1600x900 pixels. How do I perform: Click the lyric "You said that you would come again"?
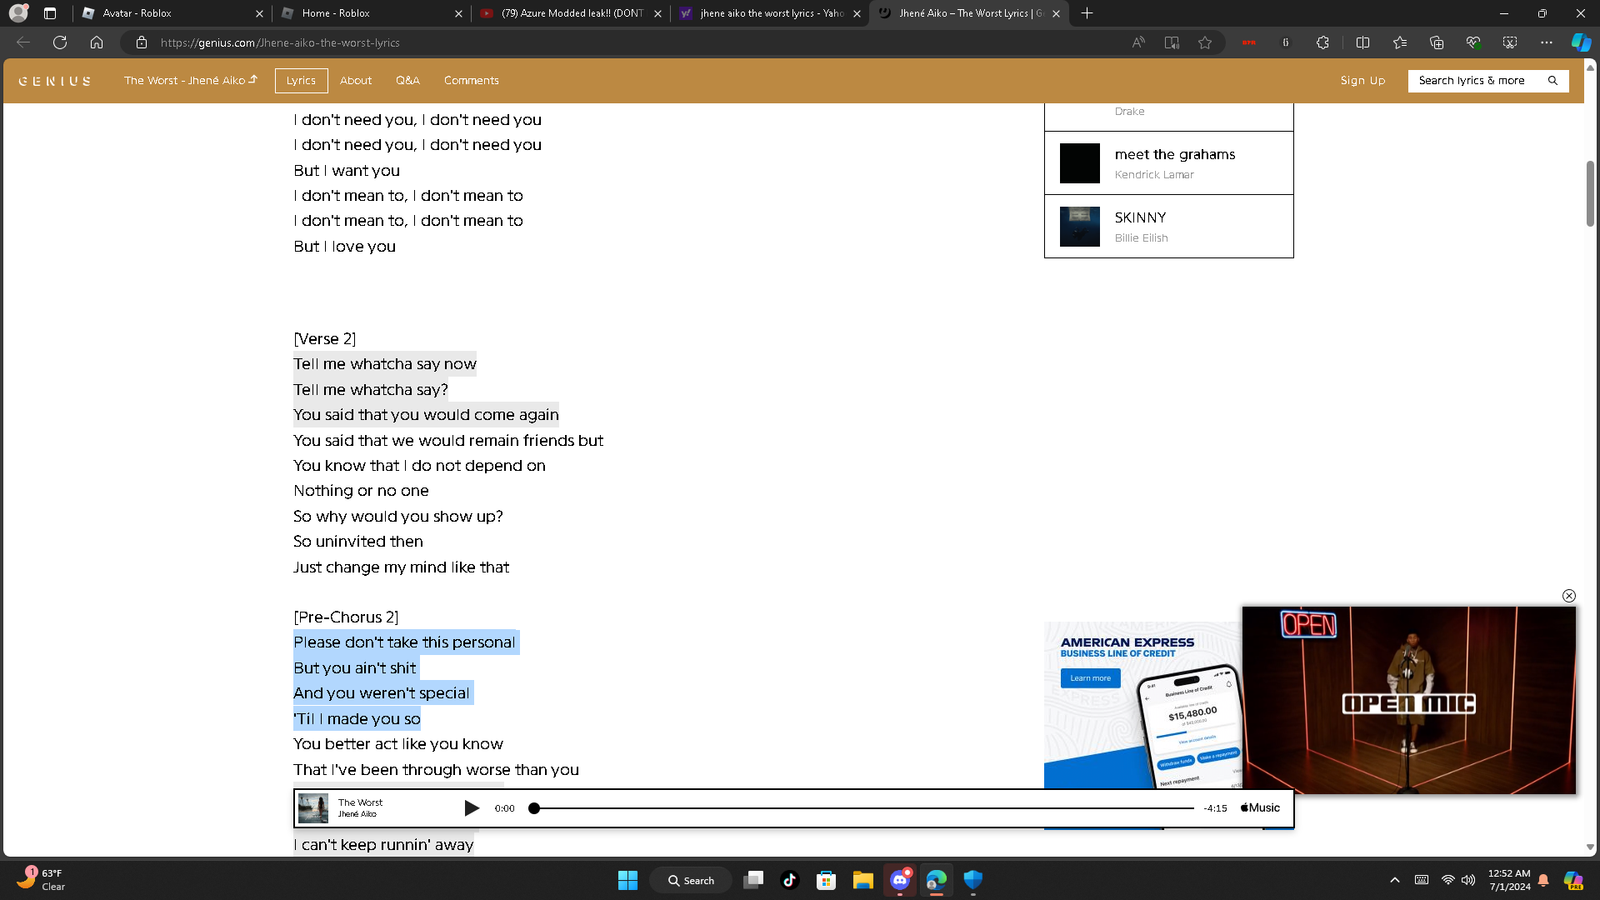pos(426,415)
